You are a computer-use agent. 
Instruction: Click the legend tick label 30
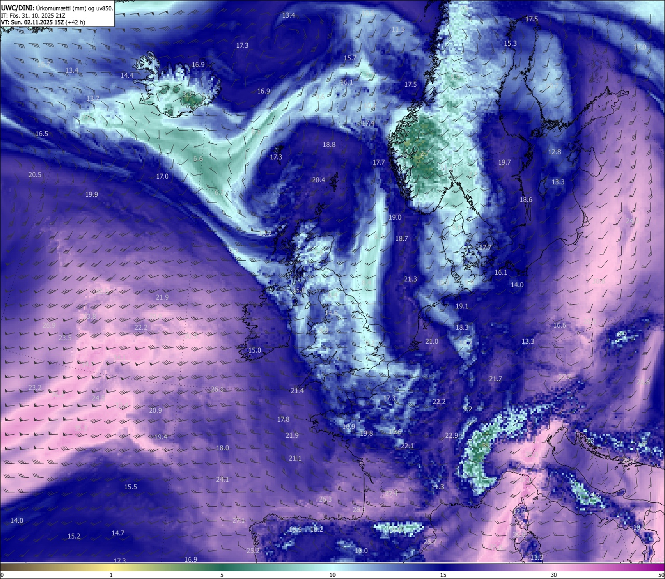pos(554,575)
